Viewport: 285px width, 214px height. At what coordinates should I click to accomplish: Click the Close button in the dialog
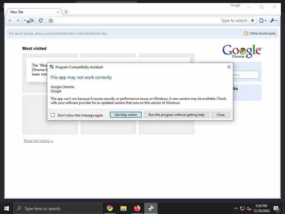221,115
